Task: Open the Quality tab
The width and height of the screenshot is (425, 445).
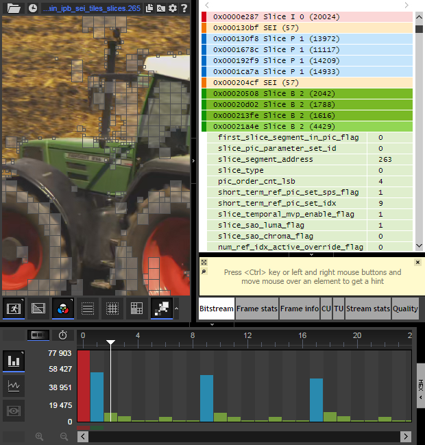Action: tap(405, 309)
